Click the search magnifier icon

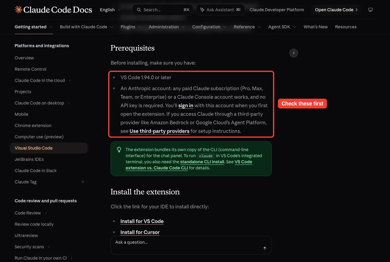coord(139,10)
